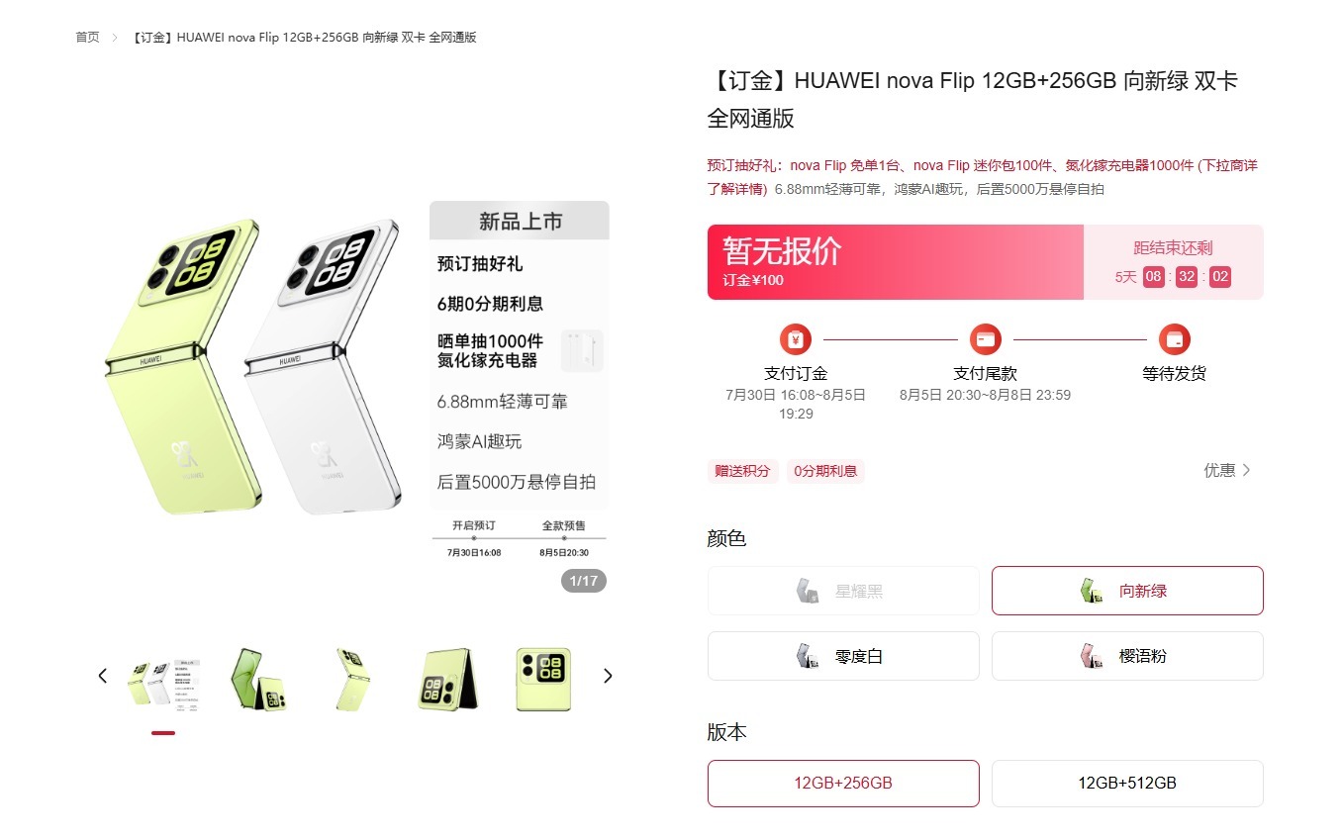
Task: Click the 赠送积分 promotion tag
Action: click(x=742, y=471)
